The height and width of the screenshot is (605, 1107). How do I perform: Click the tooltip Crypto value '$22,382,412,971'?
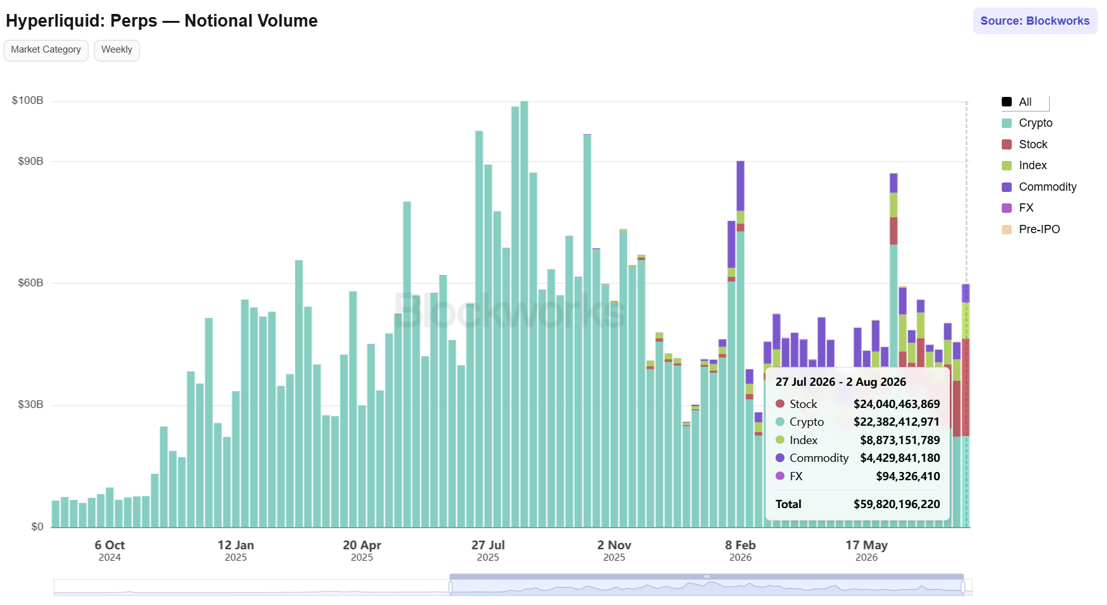tap(897, 422)
